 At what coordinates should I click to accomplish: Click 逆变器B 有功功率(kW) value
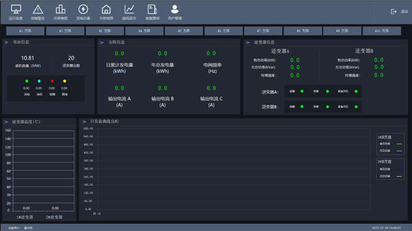coord(379,60)
